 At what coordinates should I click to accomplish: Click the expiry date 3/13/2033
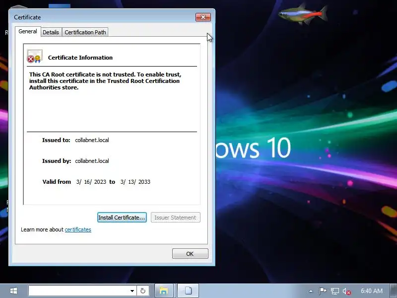pos(135,182)
